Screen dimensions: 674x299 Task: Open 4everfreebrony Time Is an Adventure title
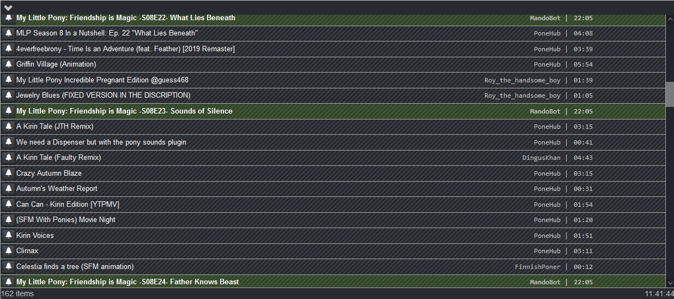tap(125, 49)
